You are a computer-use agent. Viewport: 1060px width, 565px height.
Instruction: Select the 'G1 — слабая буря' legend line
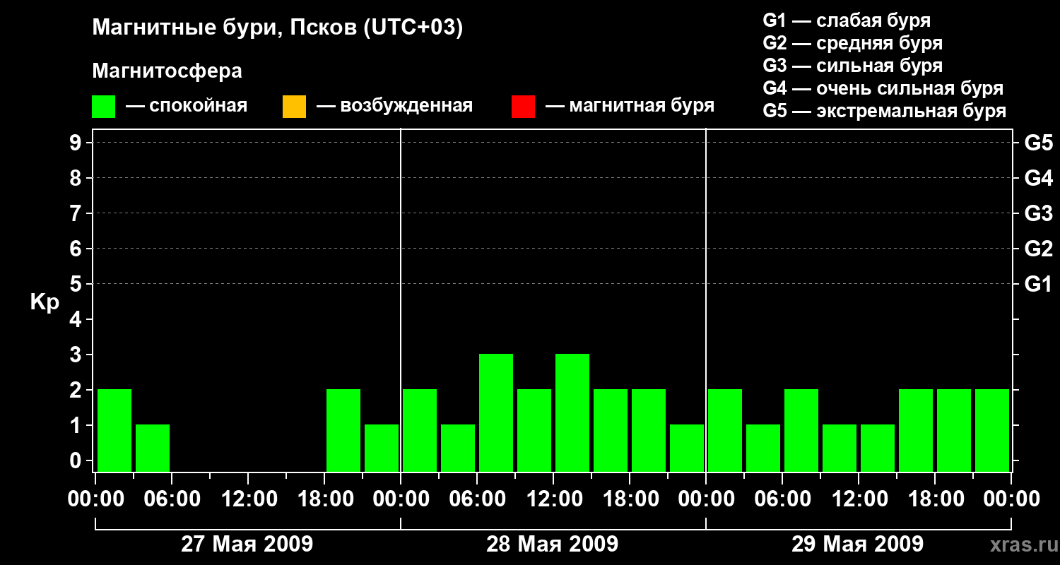(x=847, y=20)
